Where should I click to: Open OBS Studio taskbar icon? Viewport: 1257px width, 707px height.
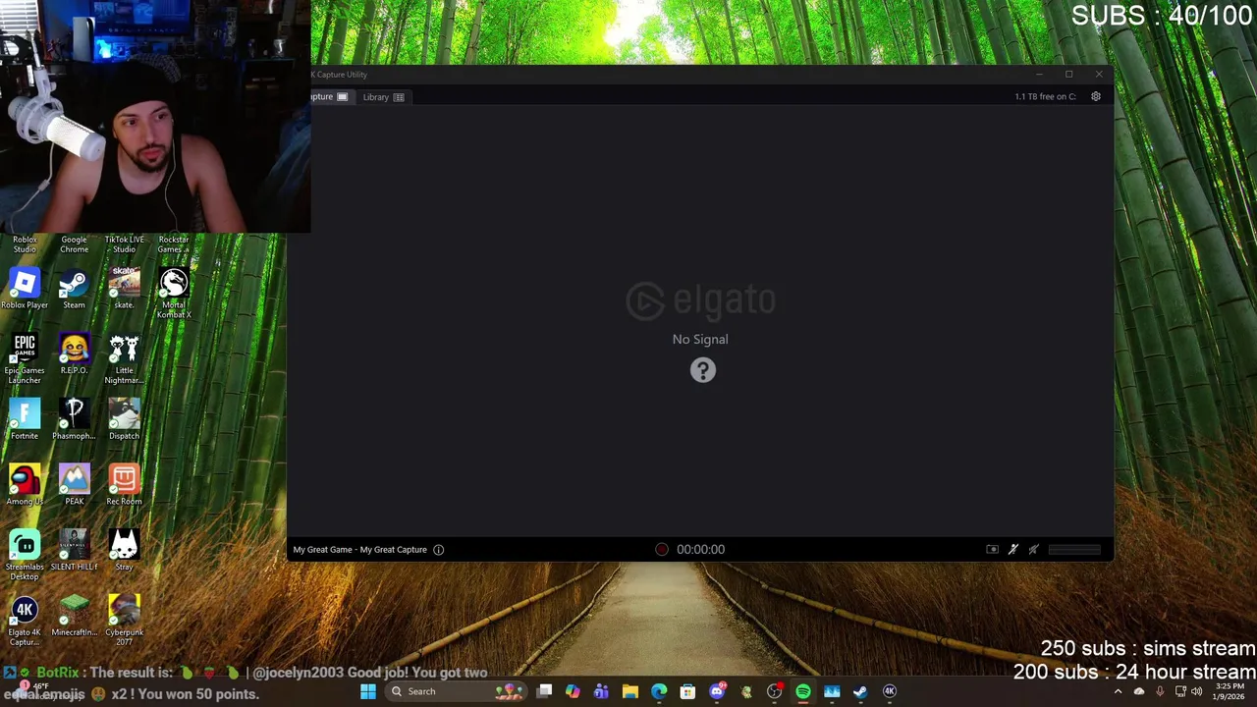click(774, 691)
